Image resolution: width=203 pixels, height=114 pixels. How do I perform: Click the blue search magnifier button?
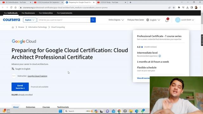93,20
